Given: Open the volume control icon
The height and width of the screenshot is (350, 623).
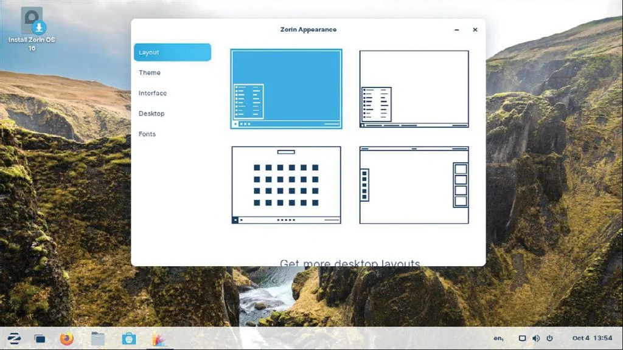Looking at the screenshot, I should [536, 338].
